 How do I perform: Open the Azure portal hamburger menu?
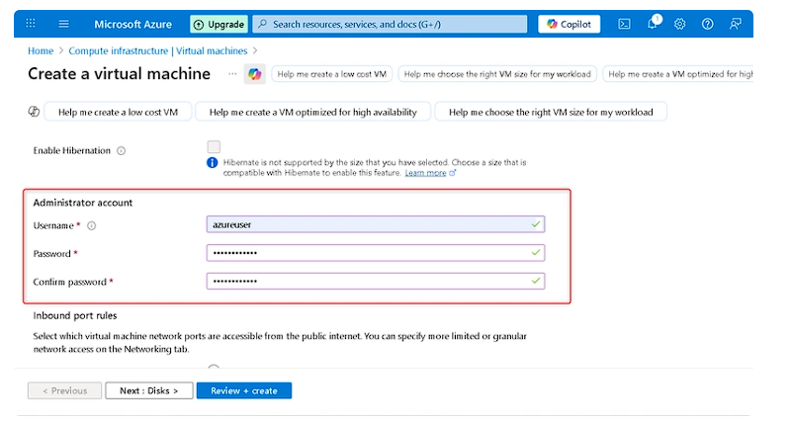[x=64, y=24]
